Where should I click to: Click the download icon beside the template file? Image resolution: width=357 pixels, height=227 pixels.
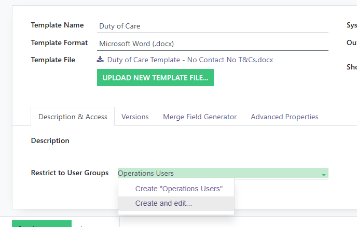(100, 60)
